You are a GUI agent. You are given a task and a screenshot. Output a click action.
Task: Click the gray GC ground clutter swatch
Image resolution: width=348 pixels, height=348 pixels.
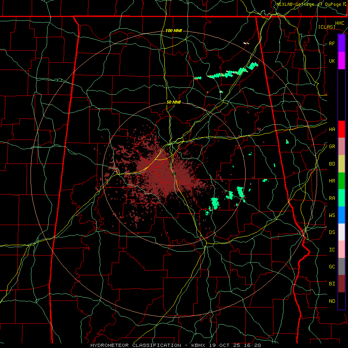[x=341, y=266]
